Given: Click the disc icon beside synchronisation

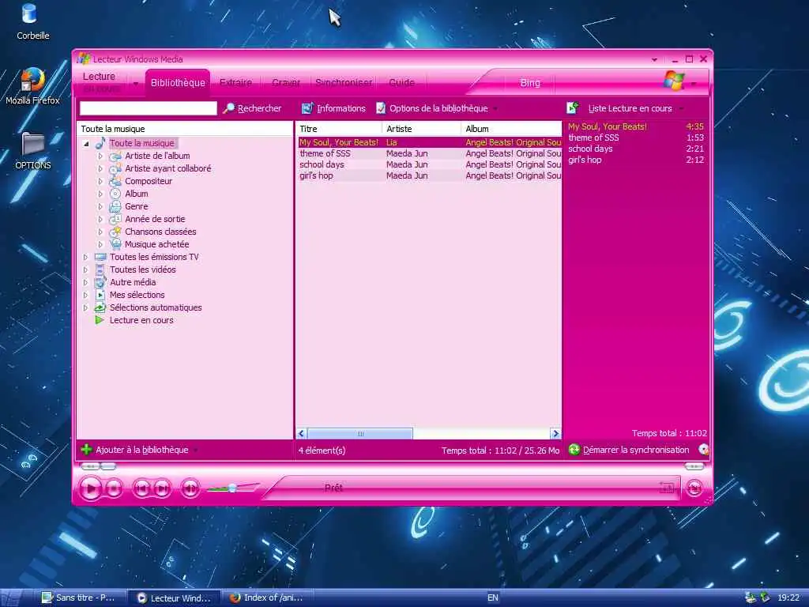Looking at the screenshot, I should (703, 450).
